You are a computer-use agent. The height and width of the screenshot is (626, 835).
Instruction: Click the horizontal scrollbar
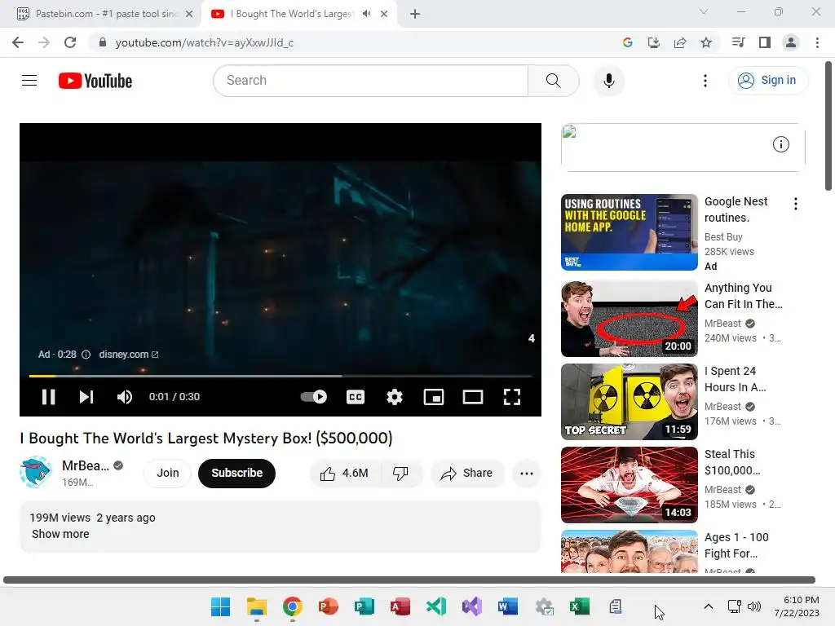coord(409,580)
